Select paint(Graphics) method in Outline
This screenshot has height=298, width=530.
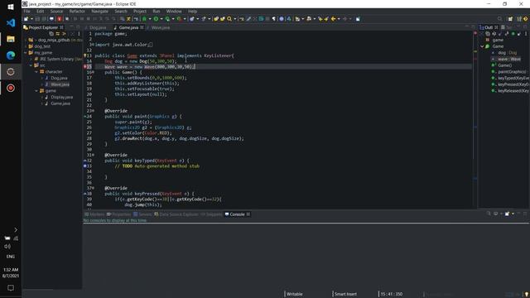[x=512, y=72]
